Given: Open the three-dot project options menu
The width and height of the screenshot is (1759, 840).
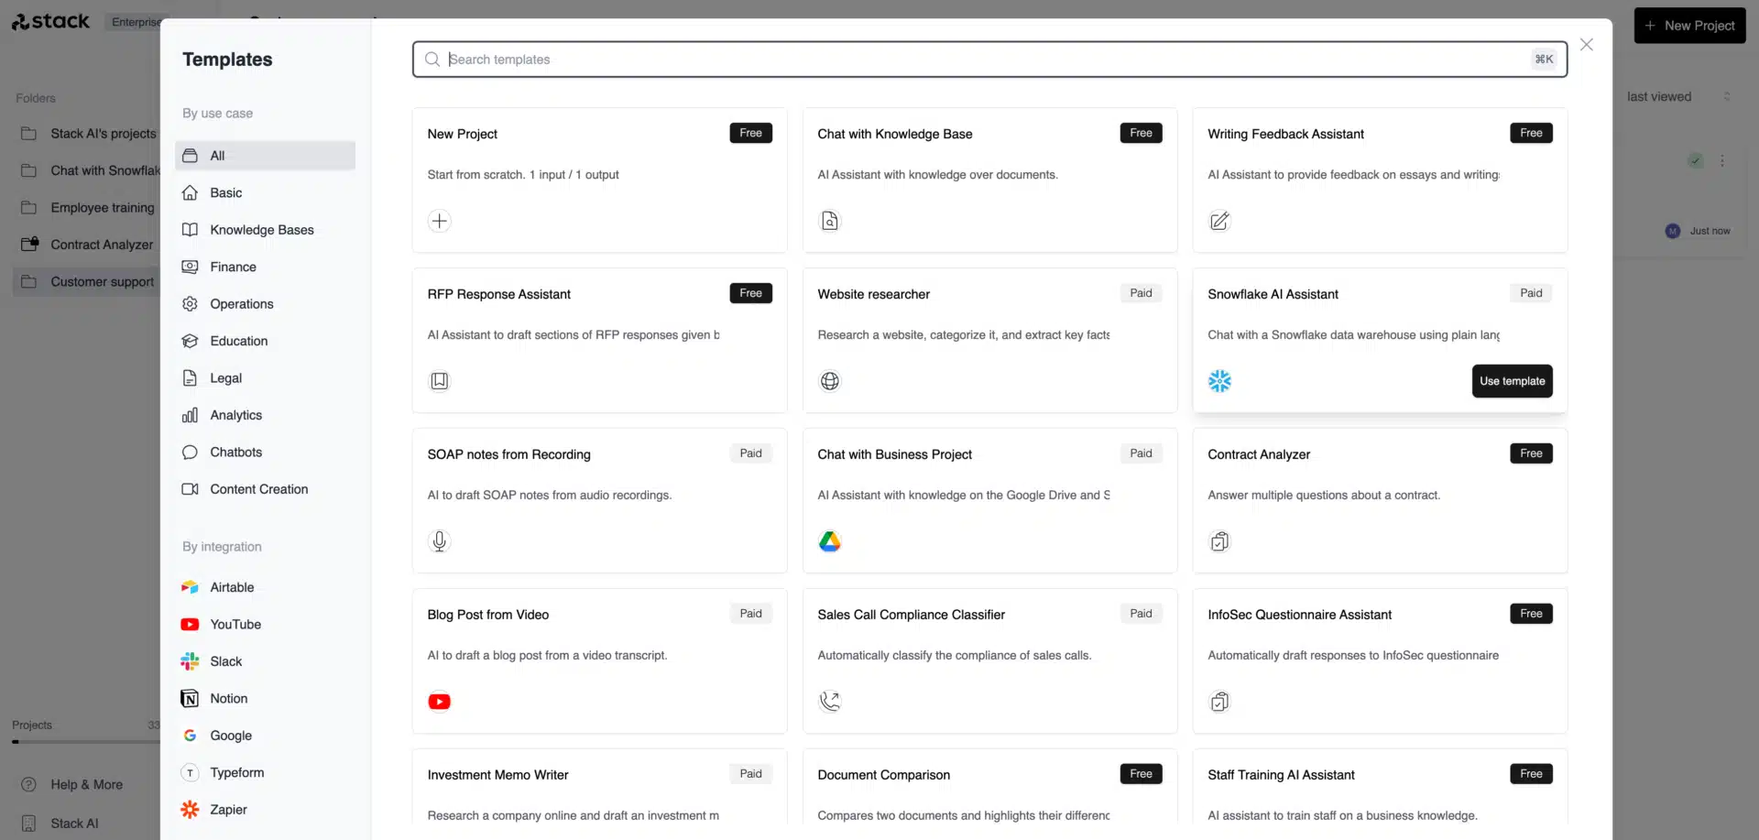Looking at the screenshot, I should point(1722,160).
